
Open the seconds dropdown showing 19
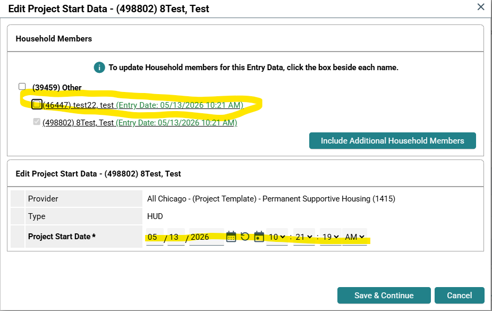[330, 237]
